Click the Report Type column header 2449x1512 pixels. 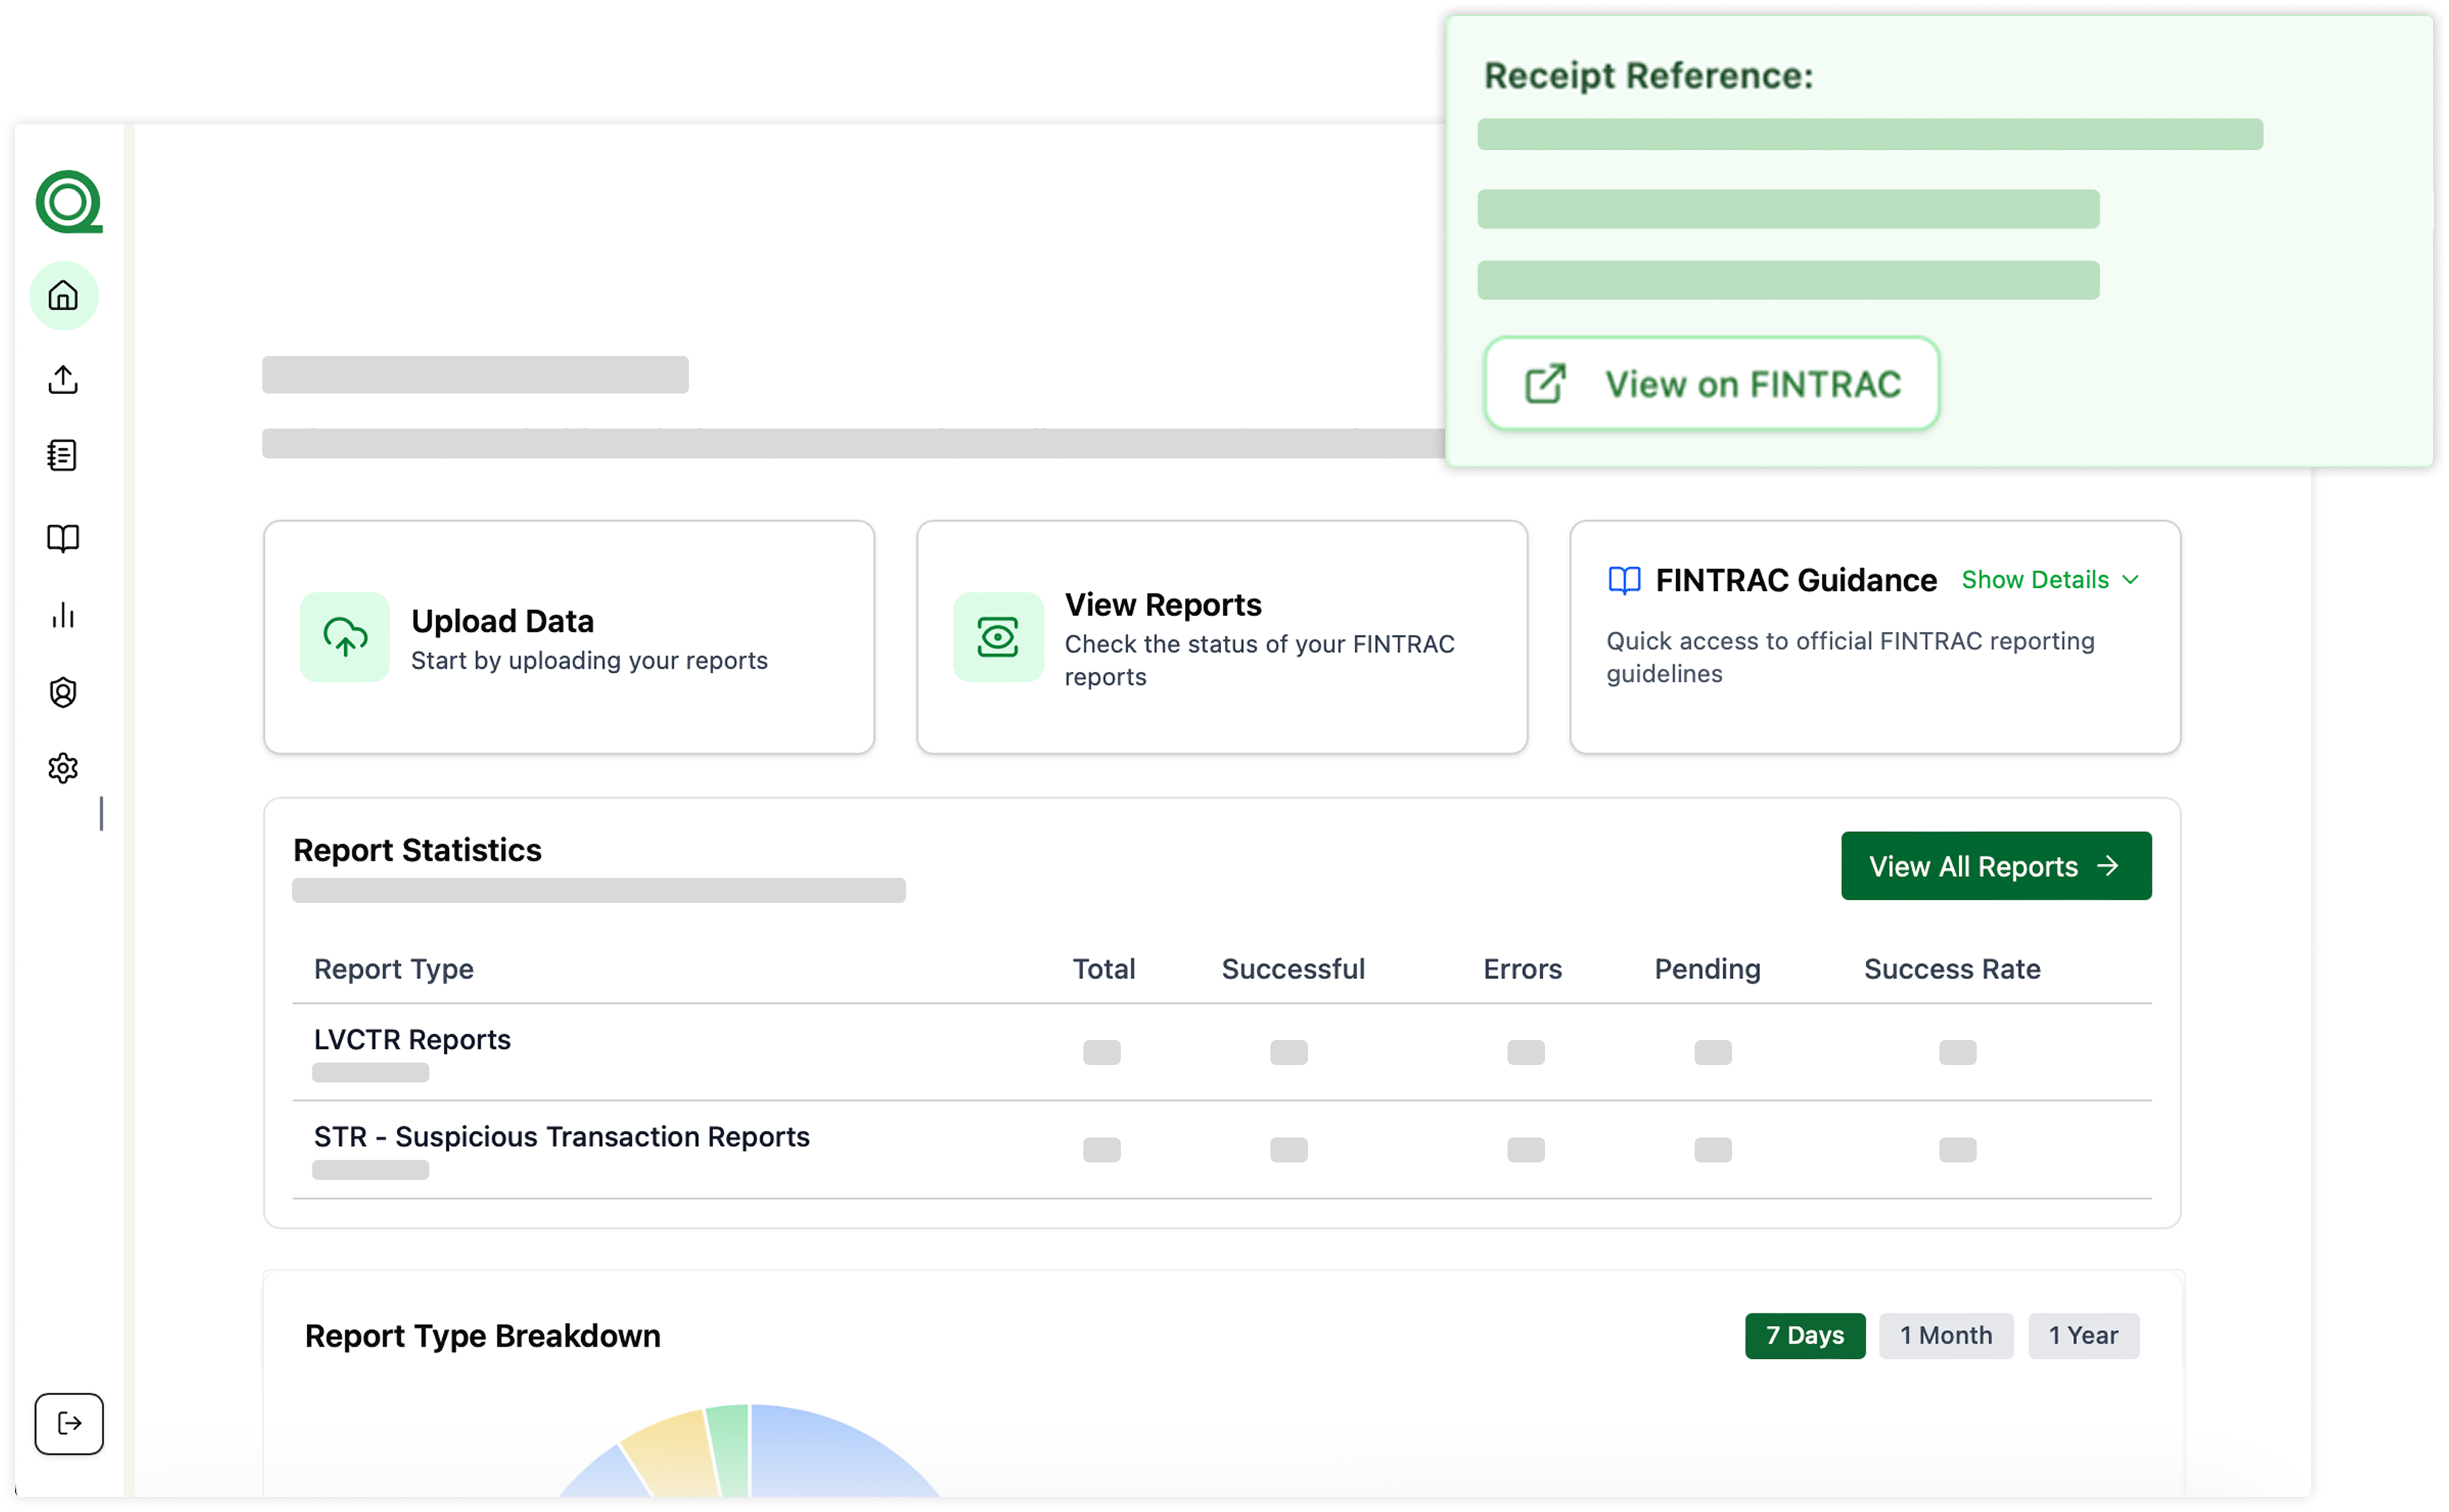click(x=394, y=969)
